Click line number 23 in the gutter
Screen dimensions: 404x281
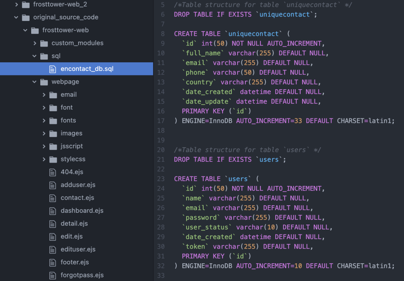click(x=161, y=179)
